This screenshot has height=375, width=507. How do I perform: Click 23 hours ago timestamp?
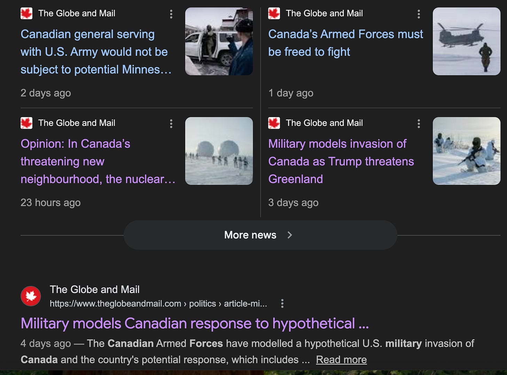pos(50,202)
